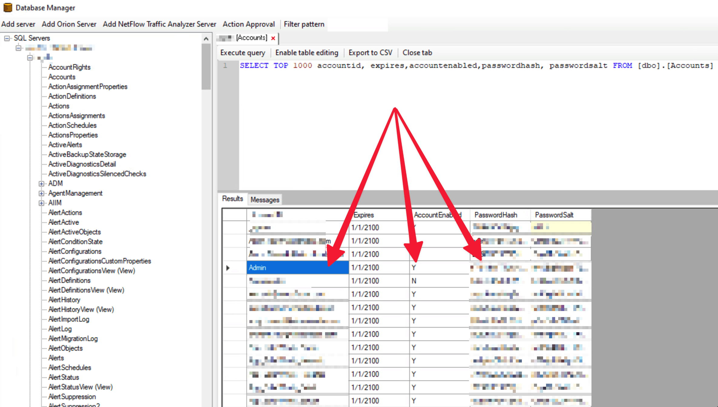Open Action Approval
Viewport: 718px width, 407px height.
coord(249,24)
